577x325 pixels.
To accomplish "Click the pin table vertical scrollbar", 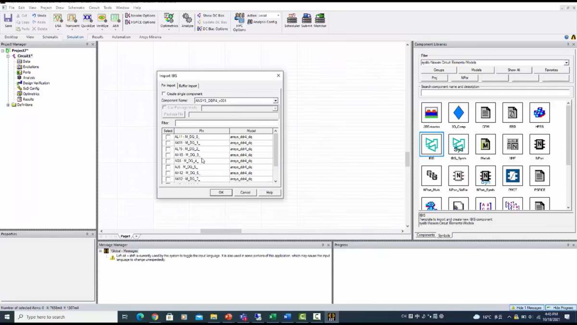I will [x=276, y=150].
